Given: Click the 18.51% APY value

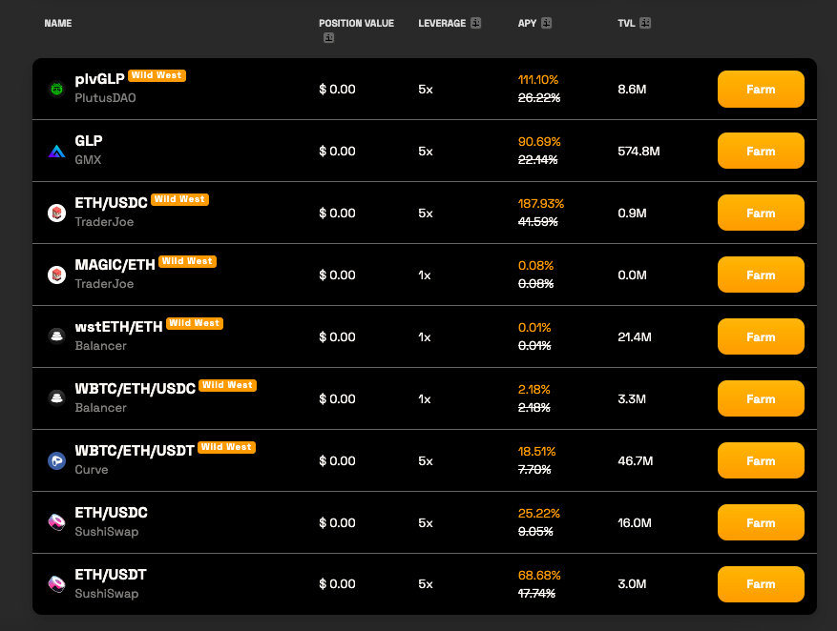Looking at the screenshot, I should pos(536,452).
